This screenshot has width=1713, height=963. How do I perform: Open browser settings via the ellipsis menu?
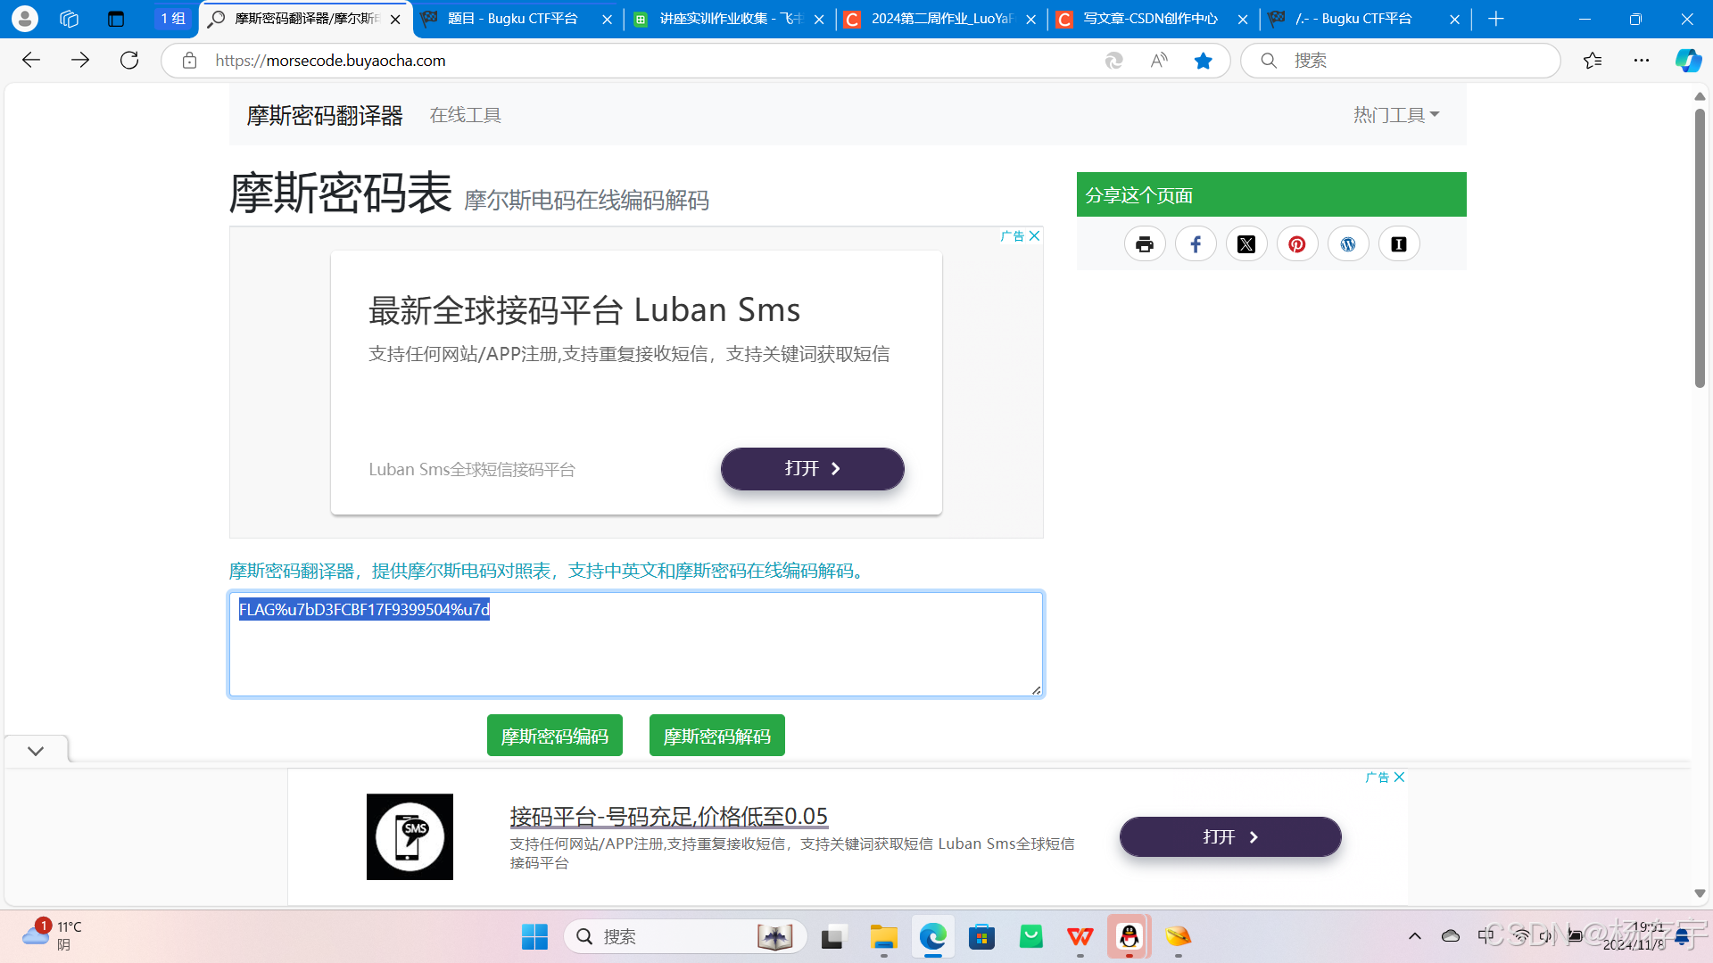[x=1643, y=60]
